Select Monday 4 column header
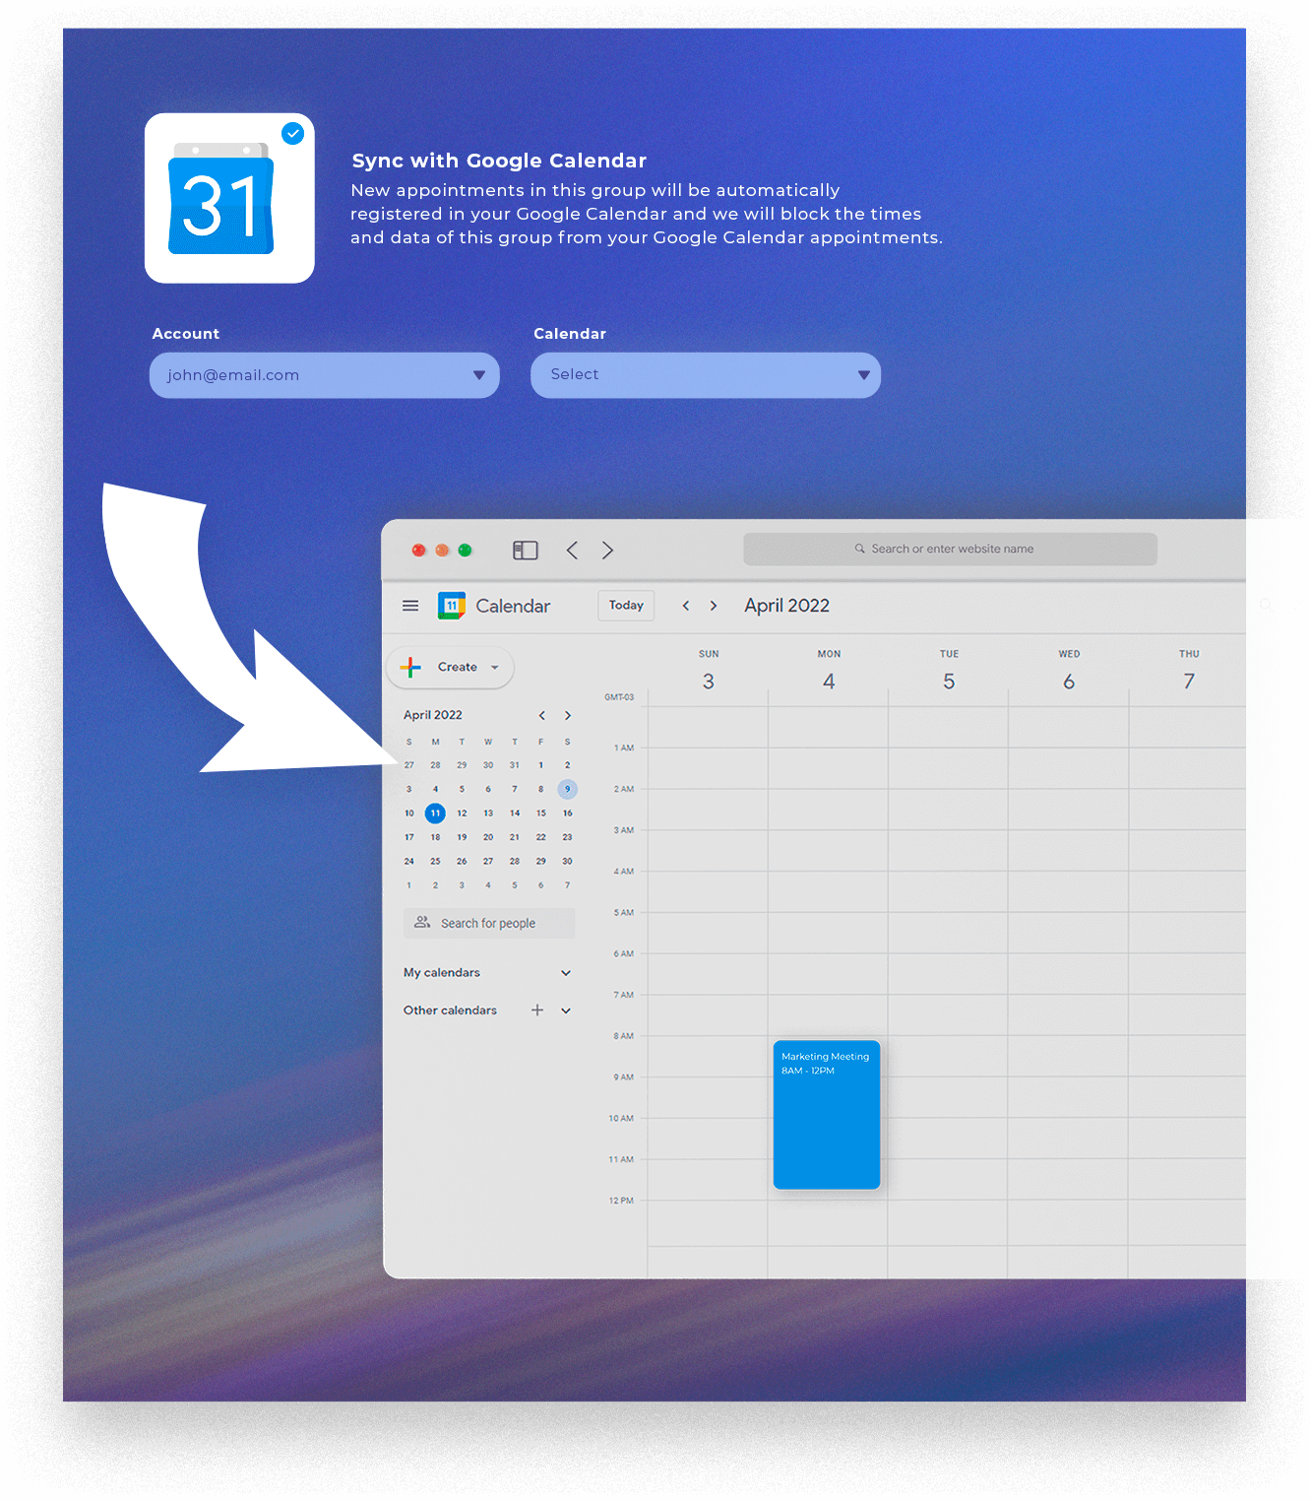This screenshot has width=1311, height=1500. tap(829, 672)
